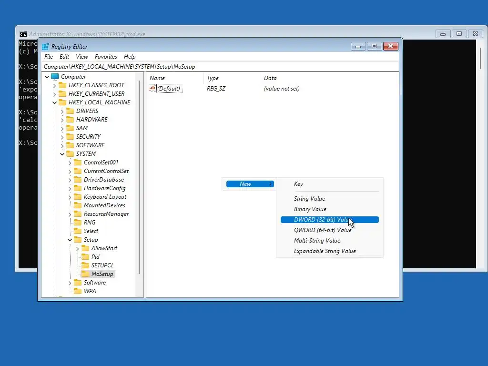The width and height of the screenshot is (488, 366).
Task: Open the Edit menu
Action: coord(64,57)
